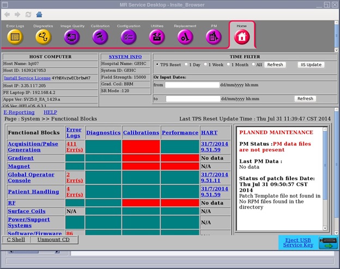Open the C Shell button
Viewport: 340px width, 269px height.
point(15,239)
